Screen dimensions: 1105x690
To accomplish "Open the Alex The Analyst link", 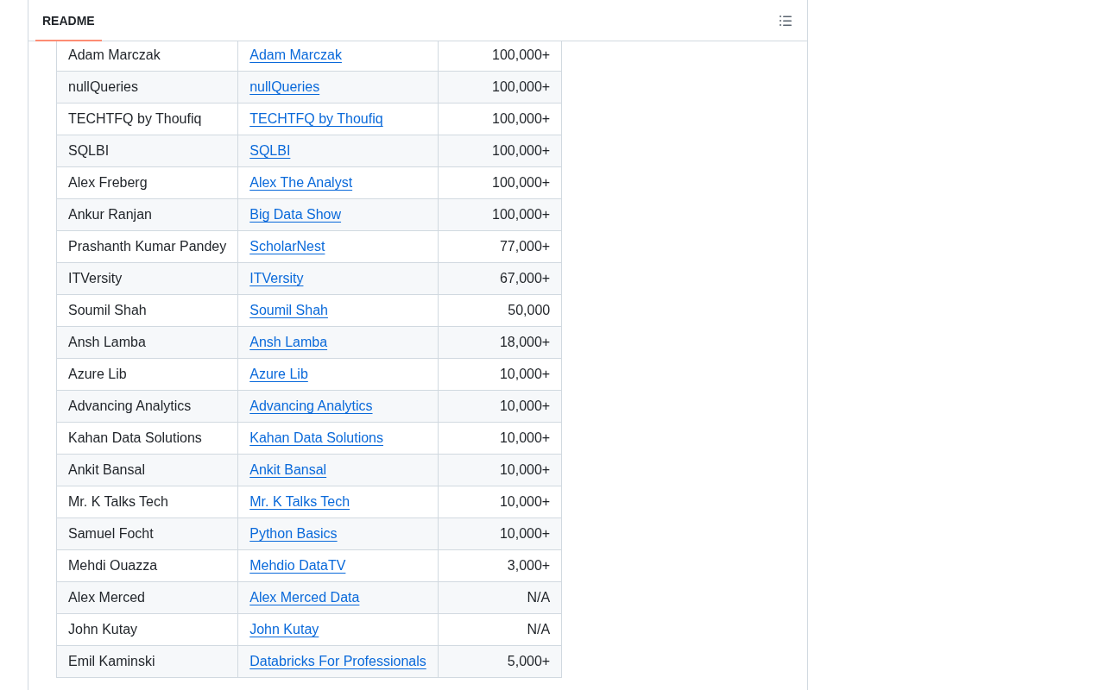I will (300, 183).
